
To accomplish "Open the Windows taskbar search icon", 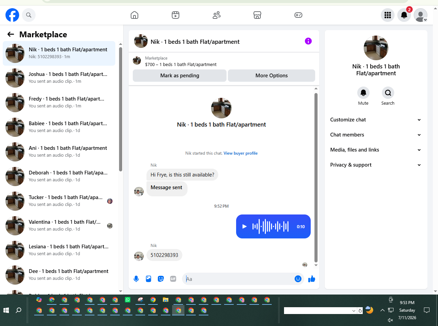I will pos(18,310).
